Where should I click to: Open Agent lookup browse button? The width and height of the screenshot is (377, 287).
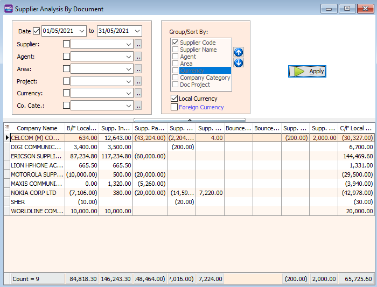point(138,57)
